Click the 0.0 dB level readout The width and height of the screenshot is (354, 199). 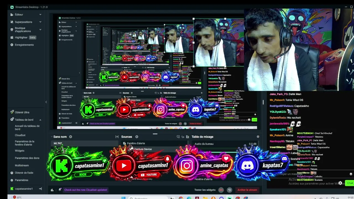click(x=253, y=144)
